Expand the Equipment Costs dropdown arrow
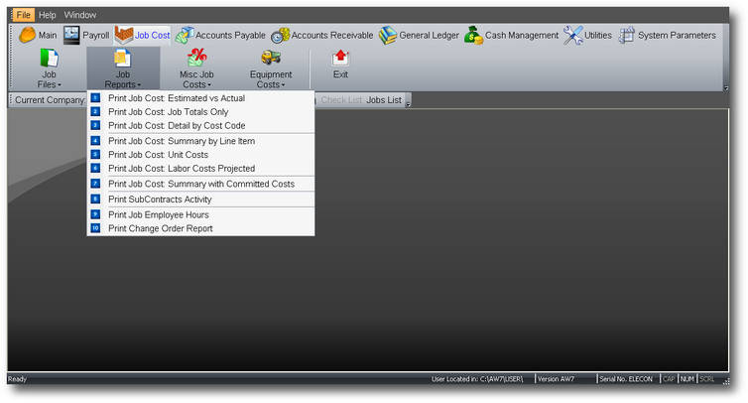The height and width of the screenshot is (403, 748). point(283,85)
